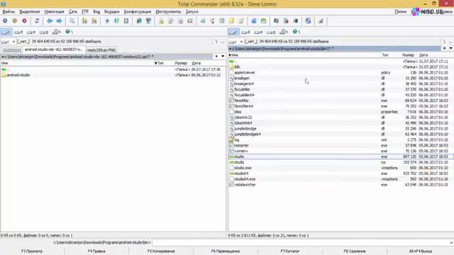Viewport: 454px width, 255px height.
Task: Switch left panel to drive d
Action: point(18,32)
